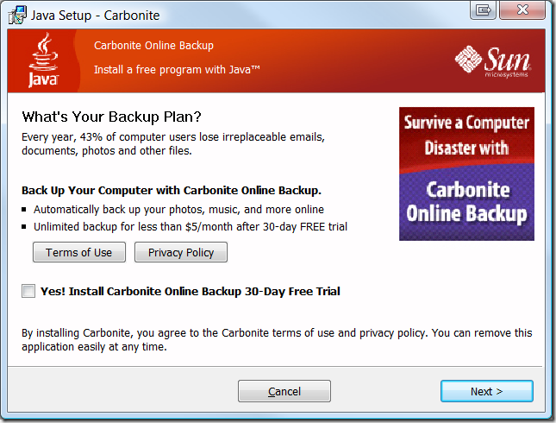Click the 'Back Up Your Computer' bold heading
This screenshot has width=556, height=423.
[171, 191]
